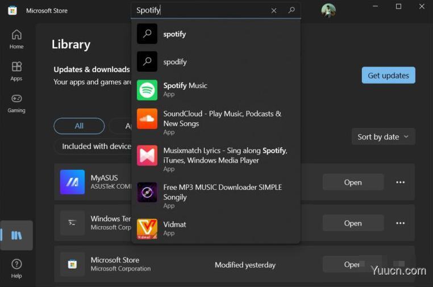Open Help from the sidebar
433x287 pixels.
(x=16, y=268)
